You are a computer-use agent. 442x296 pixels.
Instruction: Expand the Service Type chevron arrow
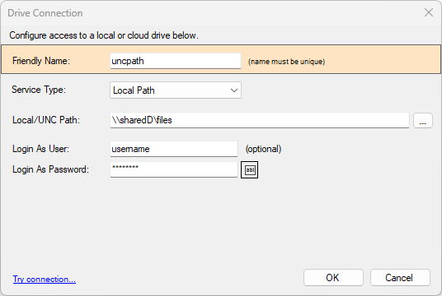233,90
